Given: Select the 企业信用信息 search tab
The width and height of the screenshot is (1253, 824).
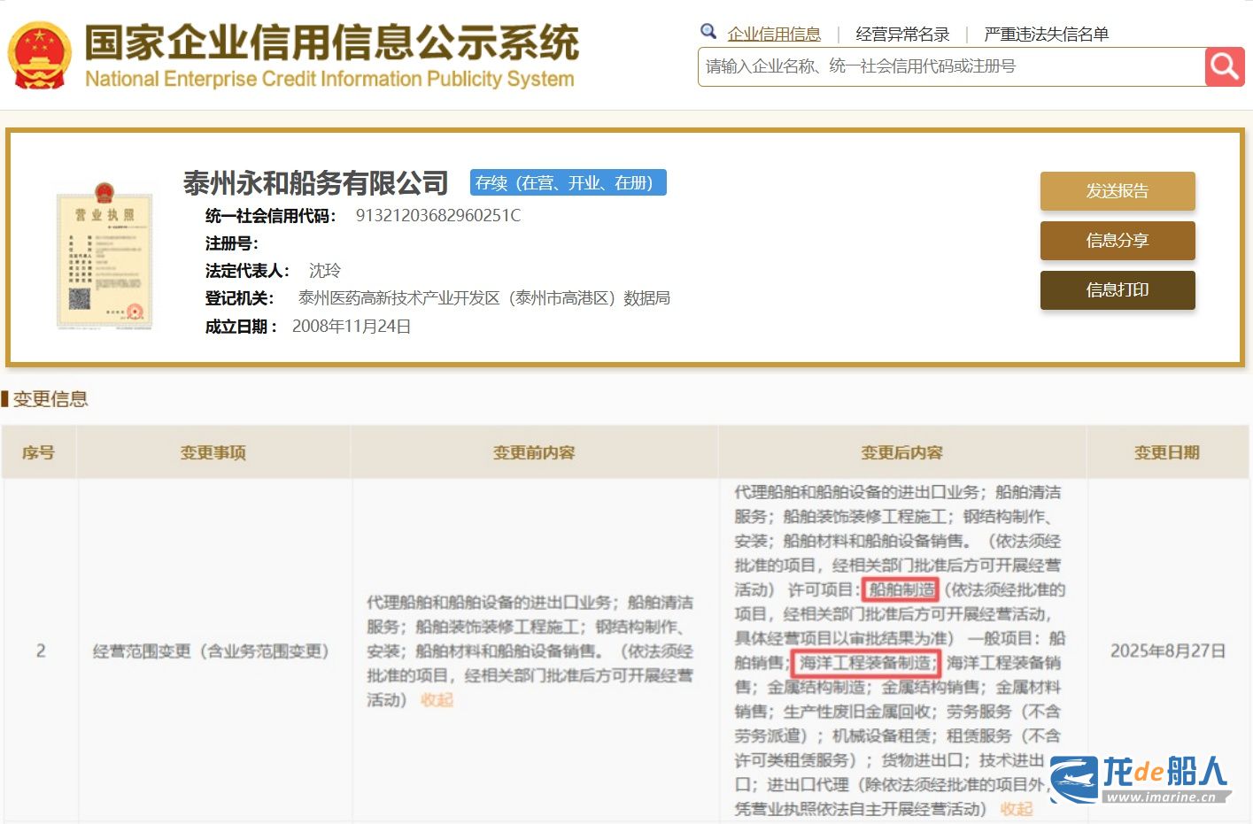Looking at the screenshot, I should [773, 35].
